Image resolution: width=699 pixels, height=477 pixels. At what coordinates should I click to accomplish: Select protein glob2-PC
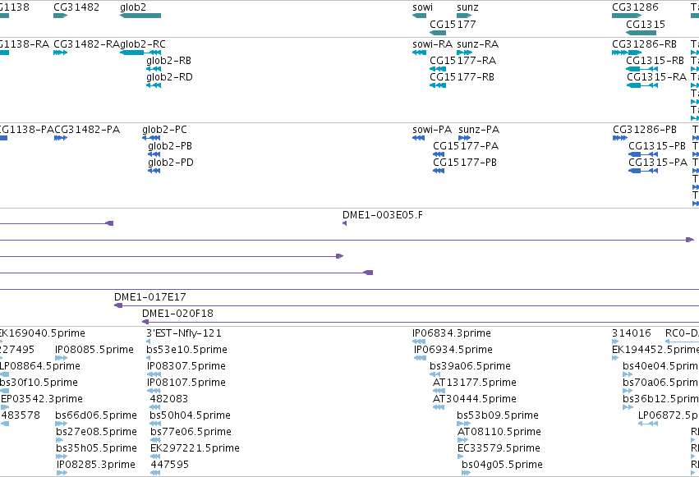(x=151, y=138)
